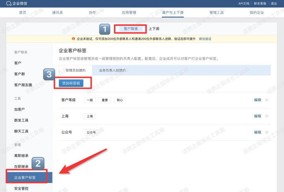284x192 pixels.
Task: Go to 通讯录 in top navigation
Action: pos(58,13)
